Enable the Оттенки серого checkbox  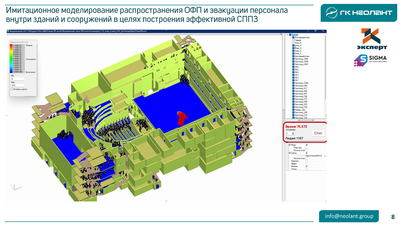point(12,89)
